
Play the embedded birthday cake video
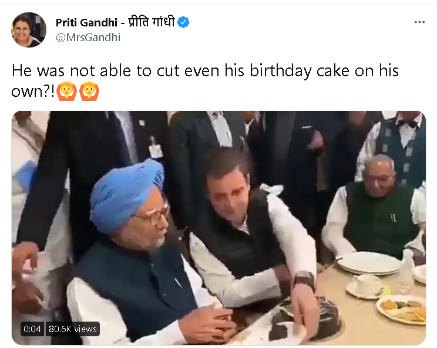218,228
